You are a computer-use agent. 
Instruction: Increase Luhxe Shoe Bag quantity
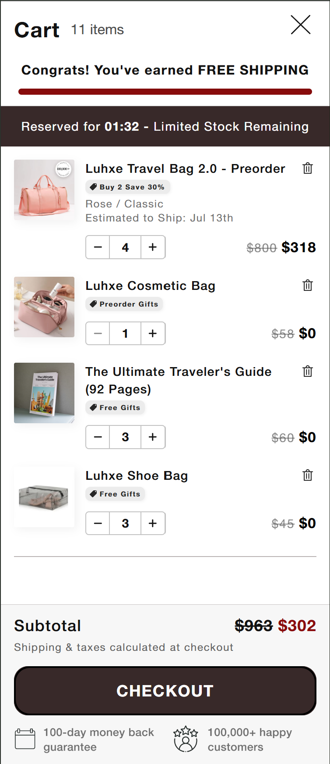point(153,523)
